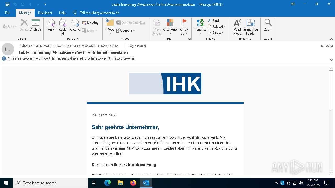The height and width of the screenshot is (188, 335).
Task: Click the taskbar clock 7:36 AM
Action: 313,180
